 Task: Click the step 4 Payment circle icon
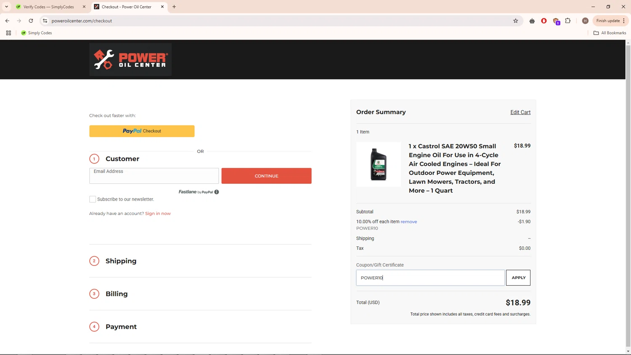click(x=94, y=327)
